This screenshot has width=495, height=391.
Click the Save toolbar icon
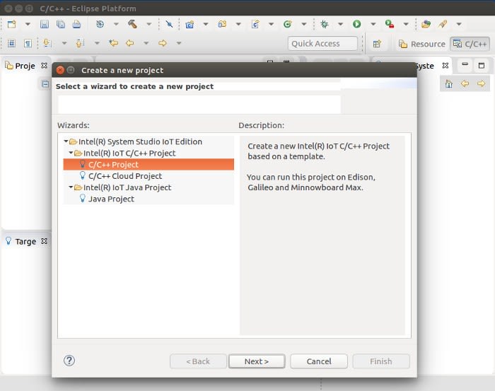pyautogui.click(x=44, y=24)
